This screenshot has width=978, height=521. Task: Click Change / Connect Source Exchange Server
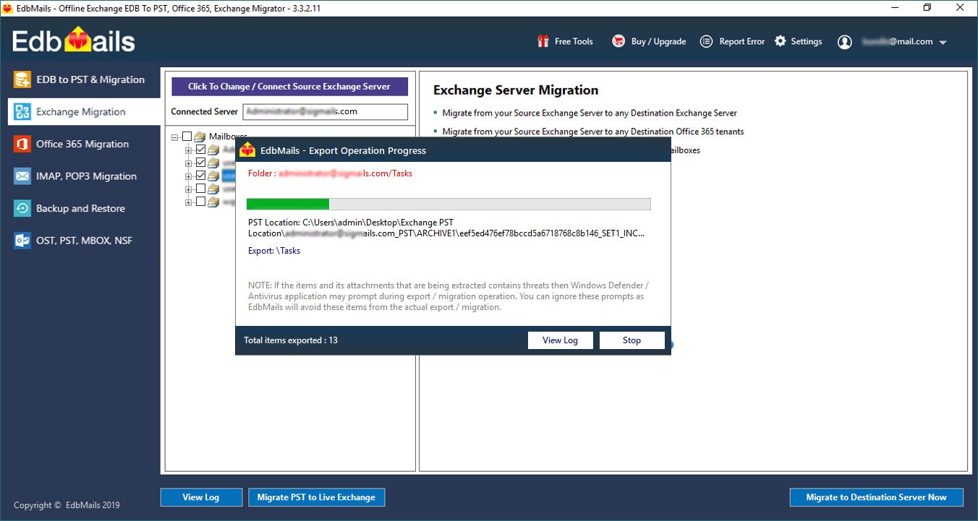[x=289, y=87]
